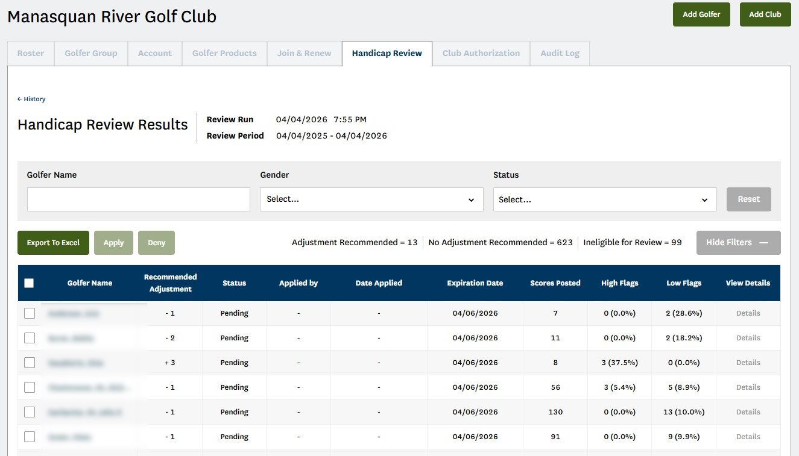View Details for the 56-scores row
The height and width of the screenshot is (456, 799).
[748, 387]
